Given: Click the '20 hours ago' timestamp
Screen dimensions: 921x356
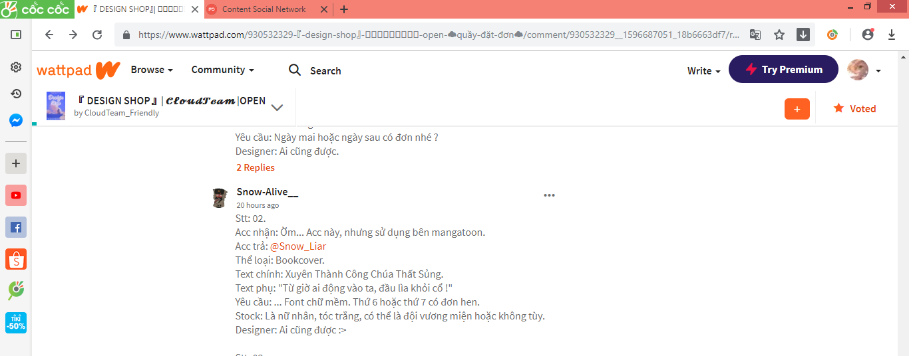Looking at the screenshot, I should click(258, 205).
